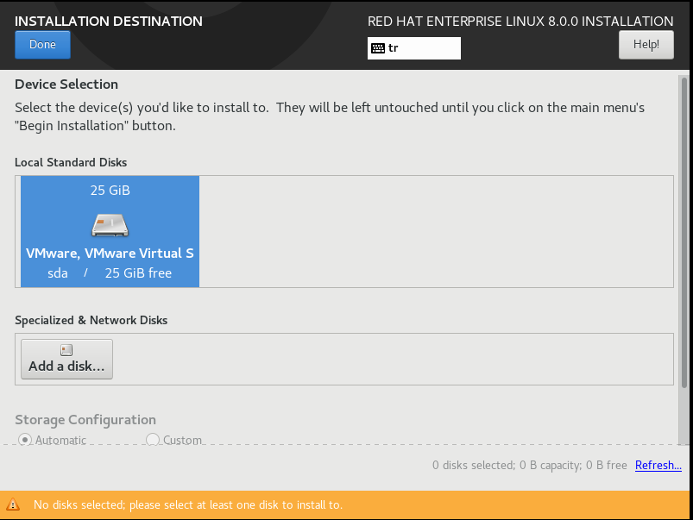
Task: Click the 25 GiB size label on disk
Action: 110,191
